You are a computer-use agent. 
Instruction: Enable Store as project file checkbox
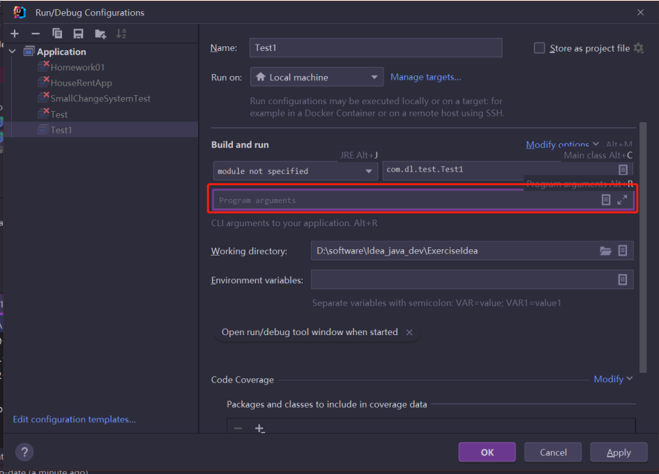coord(539,48)
